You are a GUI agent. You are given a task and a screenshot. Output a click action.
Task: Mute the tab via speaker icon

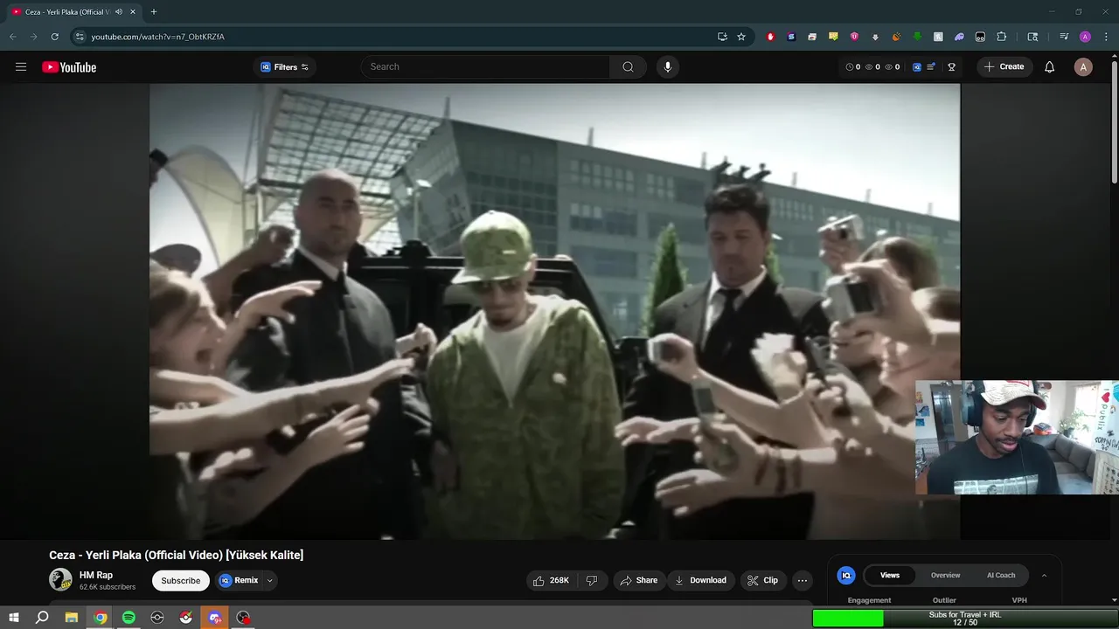tap(119, 12)
